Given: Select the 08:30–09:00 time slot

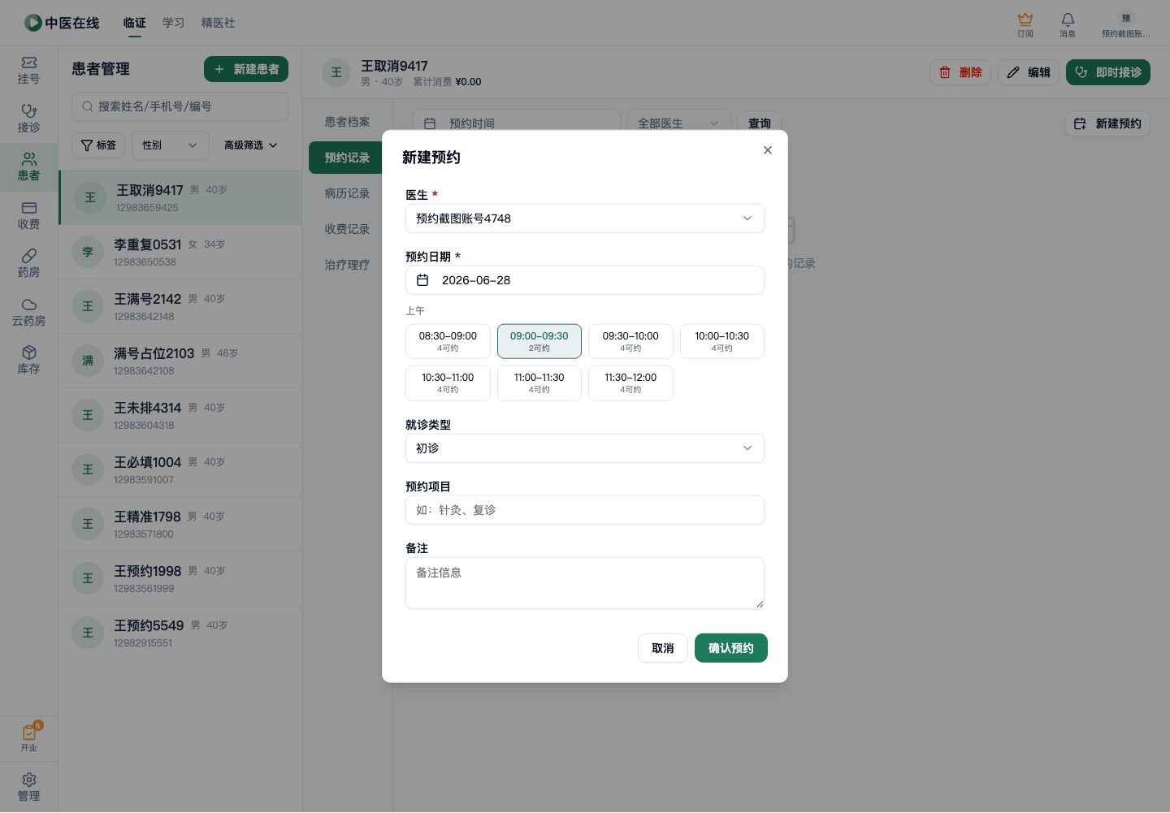Looking at the screenshot, I should (448, 341).
